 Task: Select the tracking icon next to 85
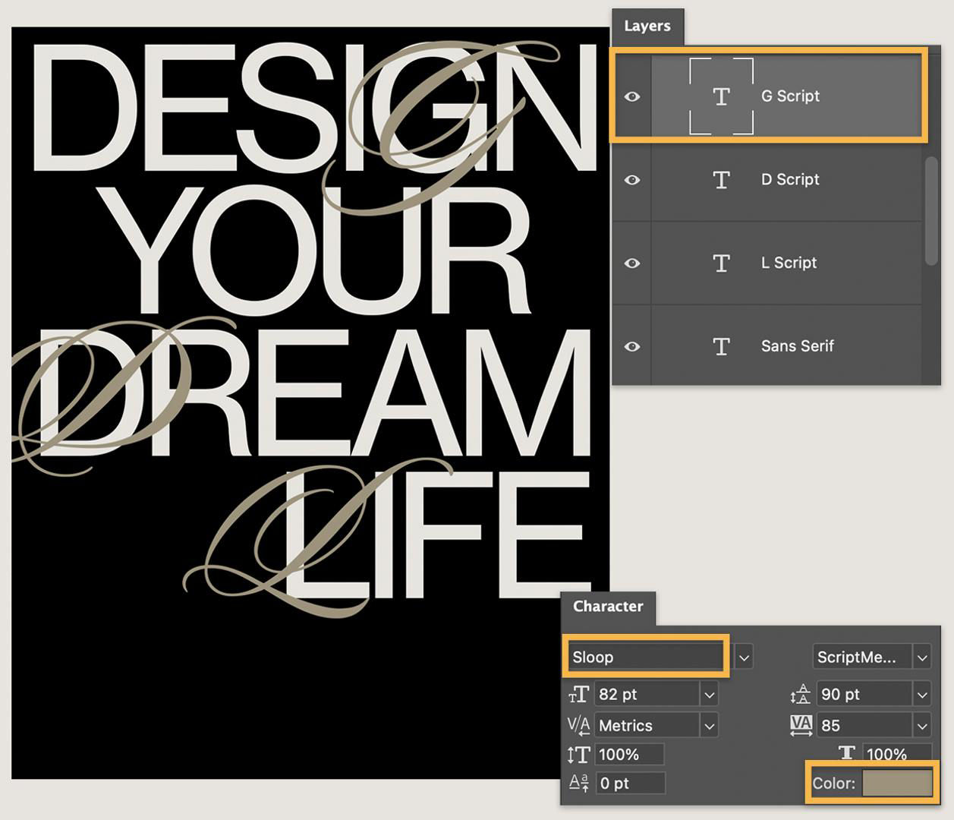pos(801,725)
